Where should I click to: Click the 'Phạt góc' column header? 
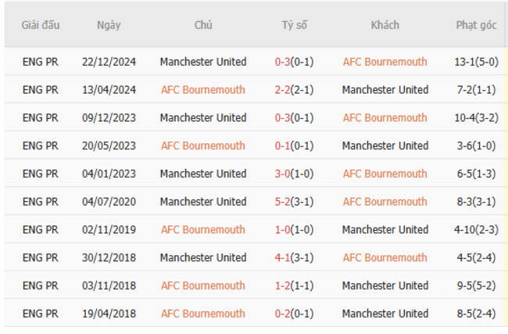point(476,25)
